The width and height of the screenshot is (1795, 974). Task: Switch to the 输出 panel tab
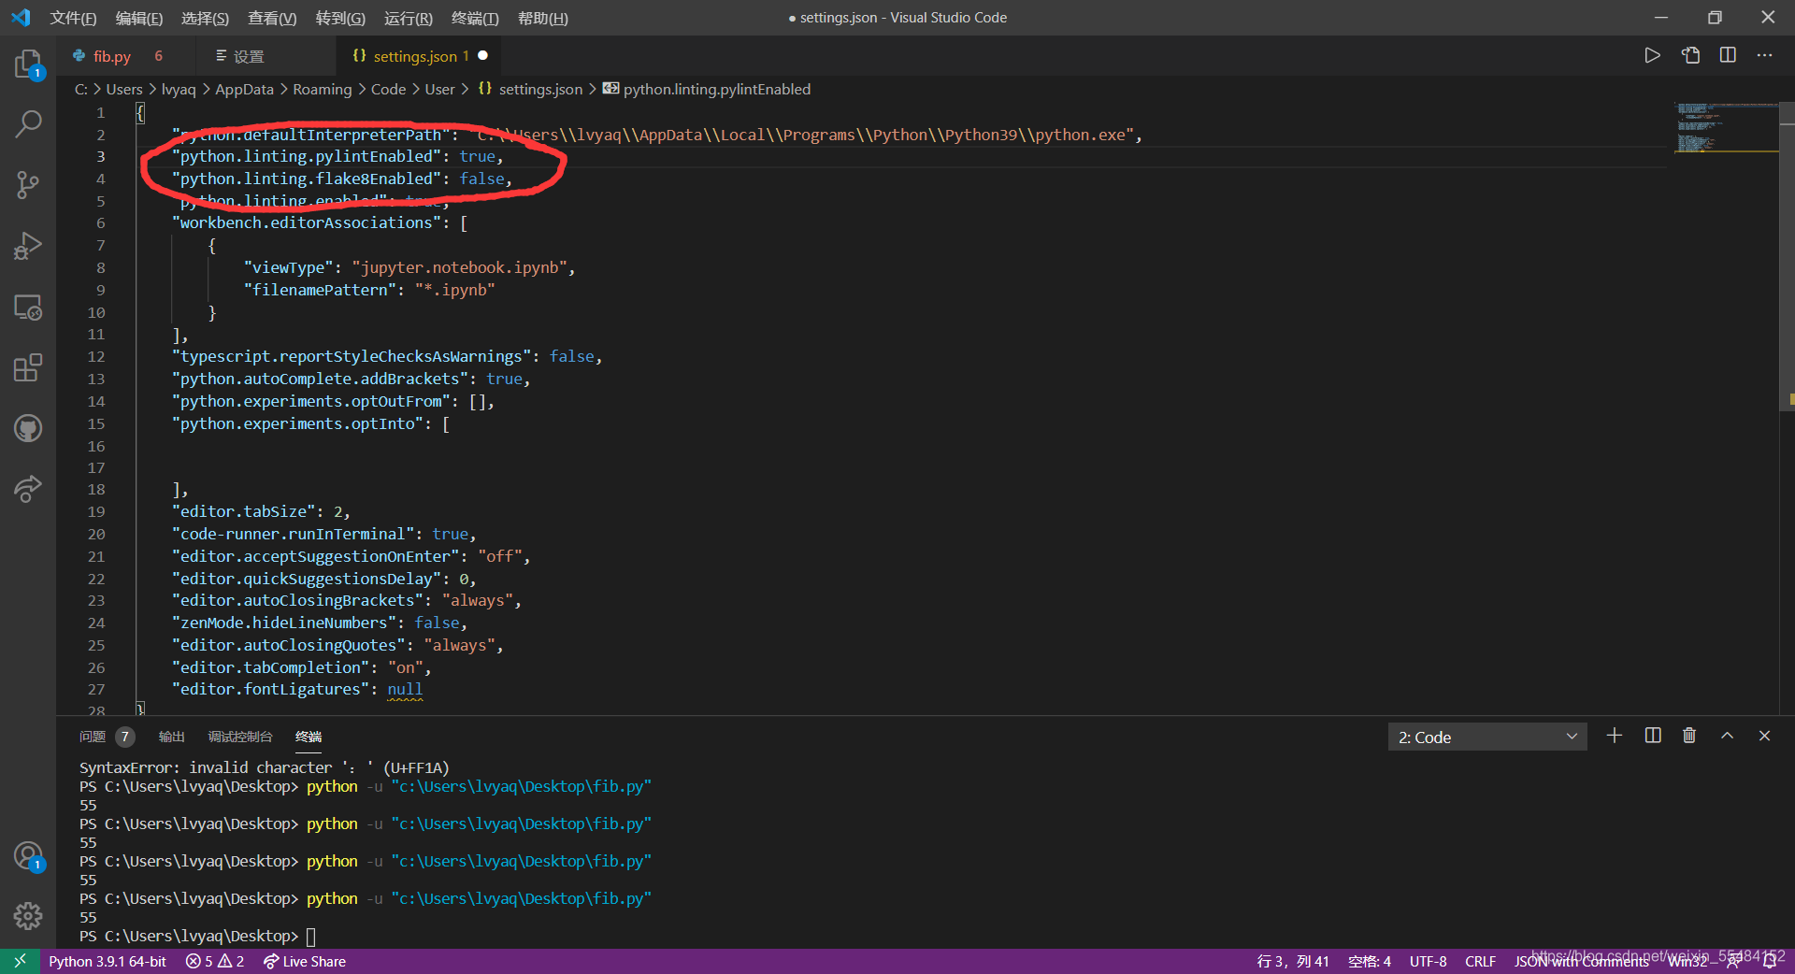coord(171,737)
